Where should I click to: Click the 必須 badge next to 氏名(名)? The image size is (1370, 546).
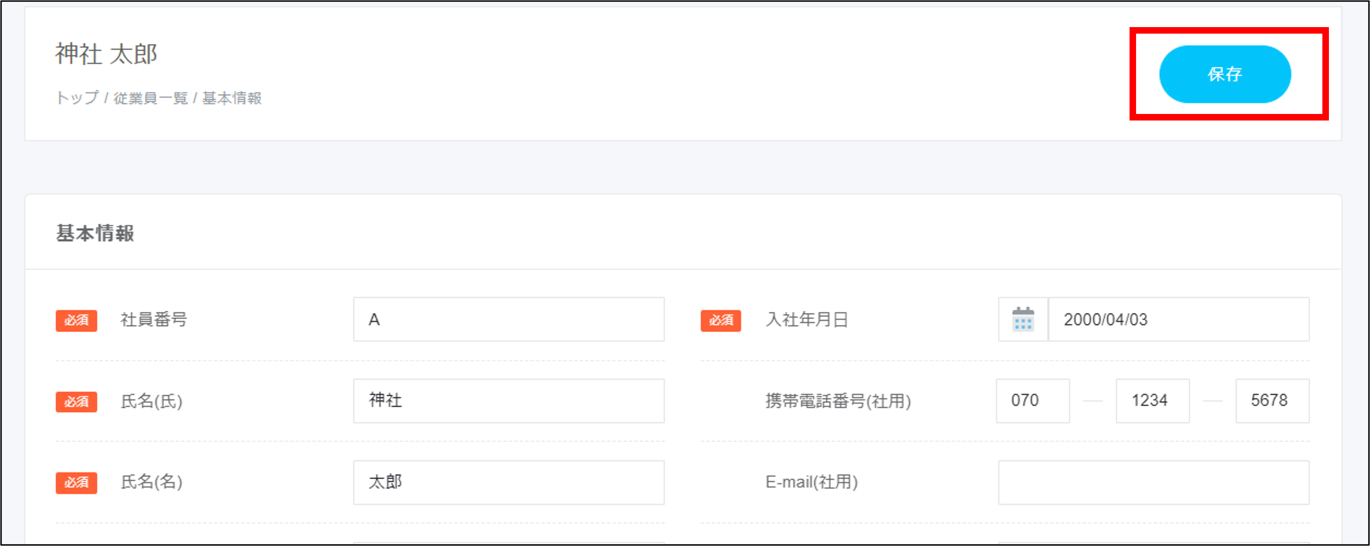point(76,482)
